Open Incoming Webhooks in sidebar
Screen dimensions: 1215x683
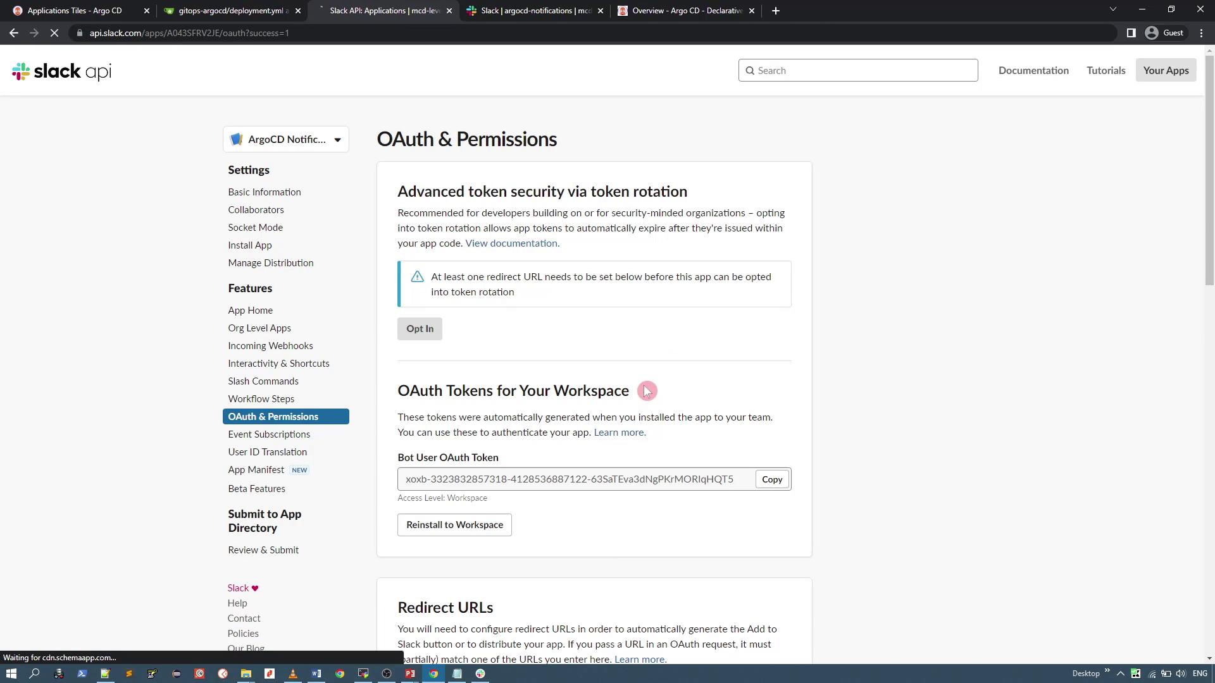270,346
